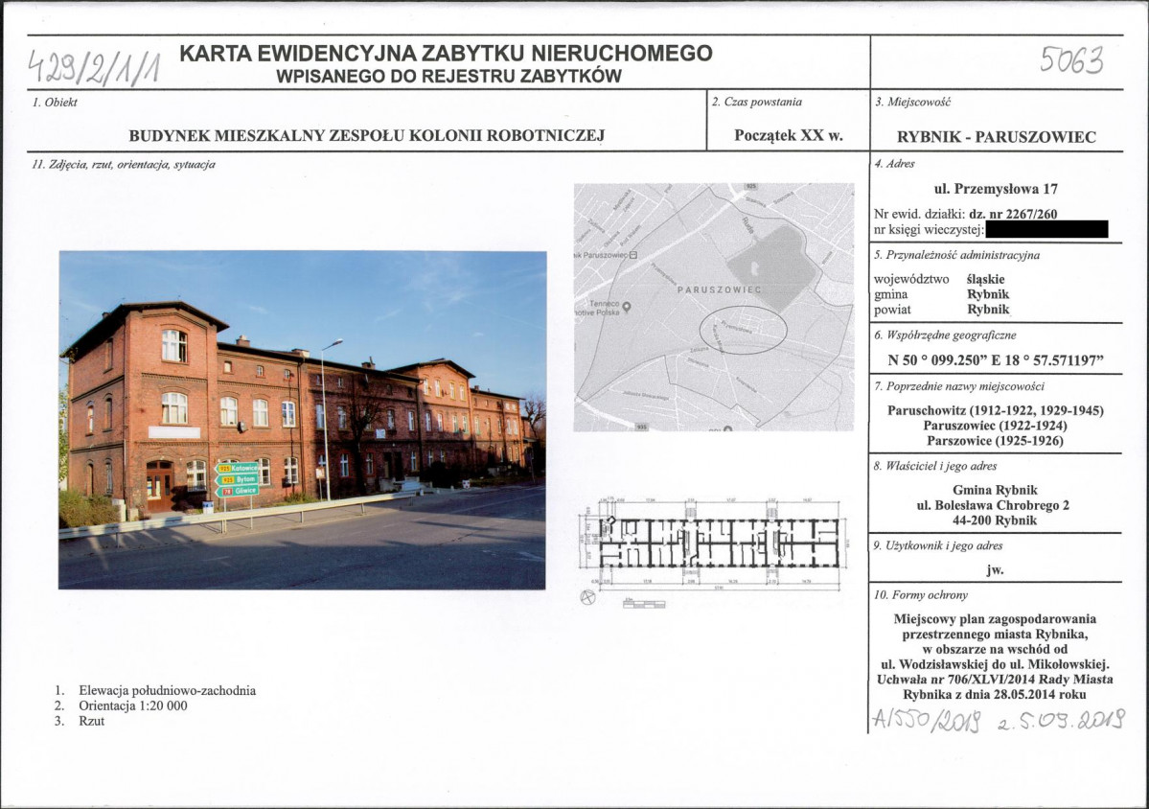The width and height of the screenshot is (1149, 809).
Task: Click Gliwice road sign in photo
Action: coord(237,491)
